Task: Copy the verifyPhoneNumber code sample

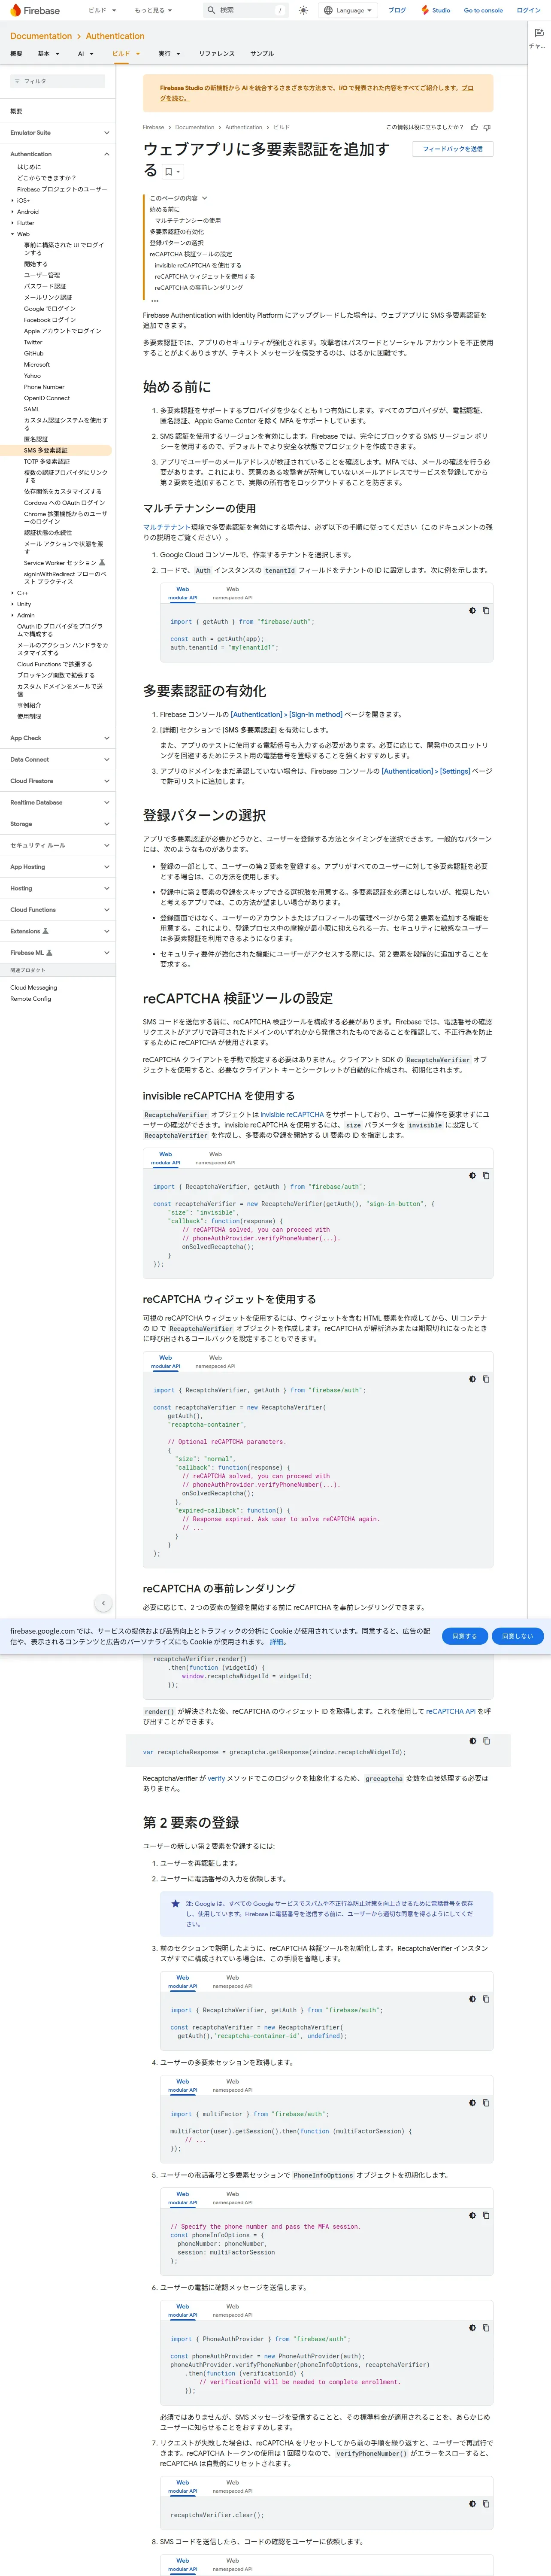Action: (x=486, y=2328)
